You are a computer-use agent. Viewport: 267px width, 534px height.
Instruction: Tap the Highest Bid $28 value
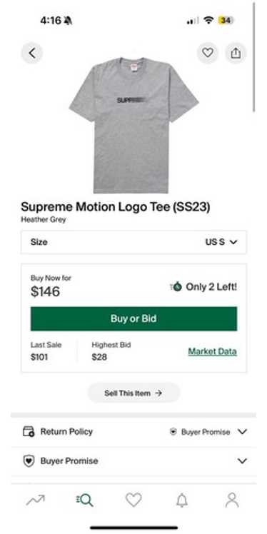(x=99, y=357)
